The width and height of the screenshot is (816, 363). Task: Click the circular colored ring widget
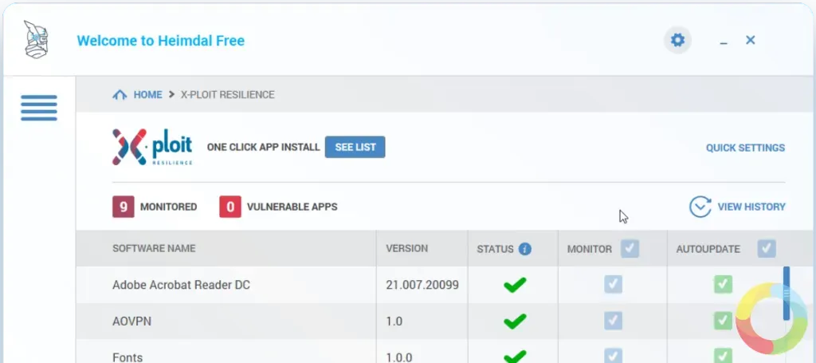(x=771, y=319)
